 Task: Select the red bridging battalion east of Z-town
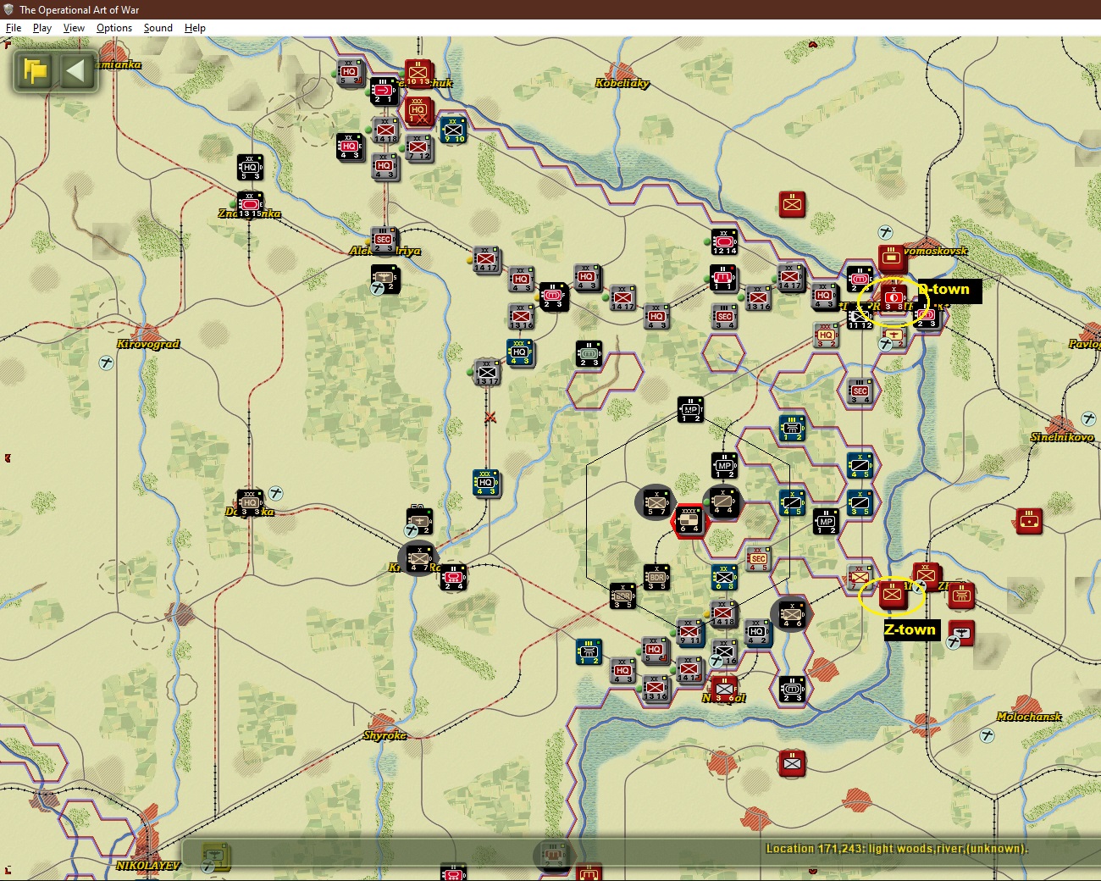pos(961,595)
